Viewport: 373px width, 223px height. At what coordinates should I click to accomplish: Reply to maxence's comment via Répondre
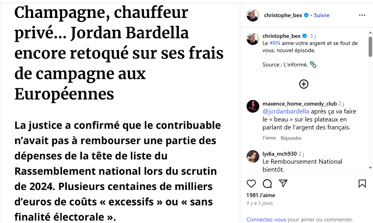[291, 138]
